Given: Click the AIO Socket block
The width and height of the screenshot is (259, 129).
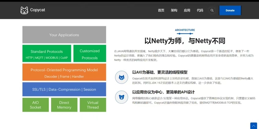Looking at the screenshot, I should (36, 105).
